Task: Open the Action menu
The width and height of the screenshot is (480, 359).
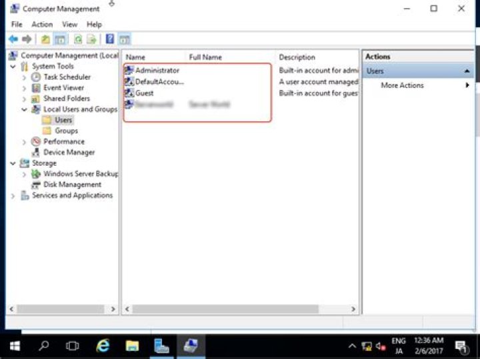Action: (x=42, y=25)
